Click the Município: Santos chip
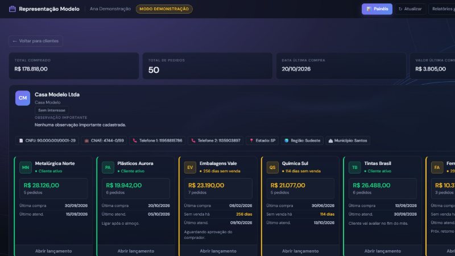The width and height of the screenshot is (455, 256). [x=348, y=141]
